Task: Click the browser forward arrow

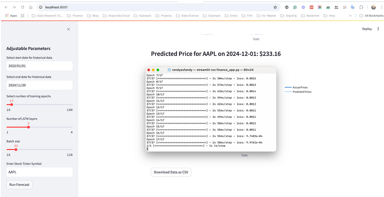Action: click(14, 7)
